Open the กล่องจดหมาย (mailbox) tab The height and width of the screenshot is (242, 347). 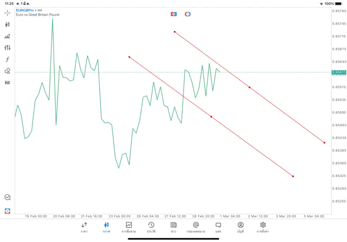[x=196, y=227]
